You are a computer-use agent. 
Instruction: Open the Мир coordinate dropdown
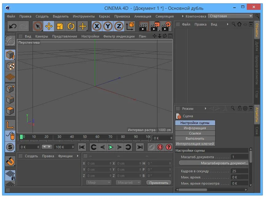pyautogui.click(x=99, y=182)
